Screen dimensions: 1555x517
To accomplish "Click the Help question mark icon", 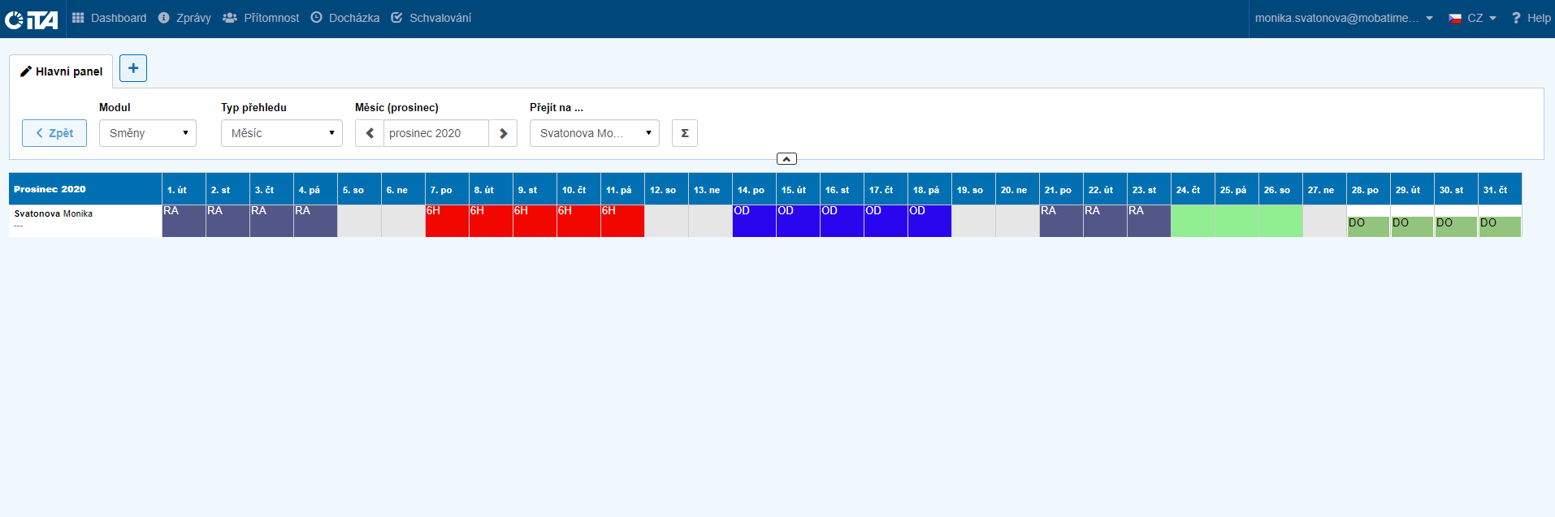I will pyautogui.click(x=1515, y=18).
